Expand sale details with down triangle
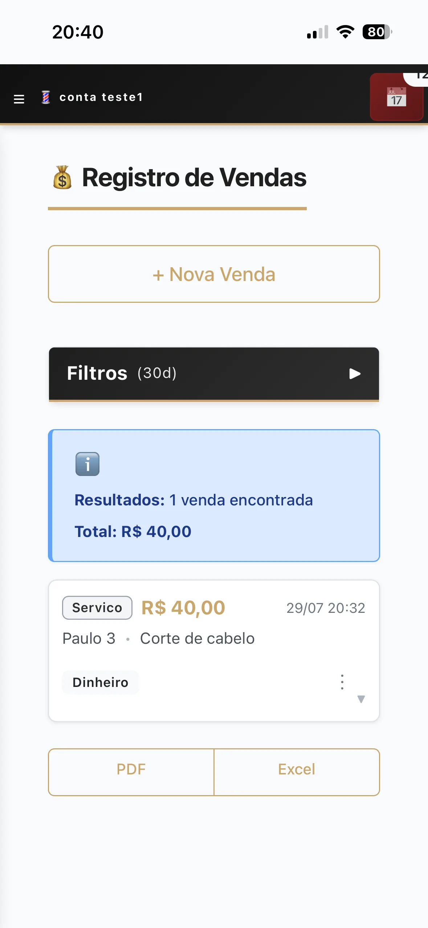The image size is (428, 928). click(x=361, y=699)
